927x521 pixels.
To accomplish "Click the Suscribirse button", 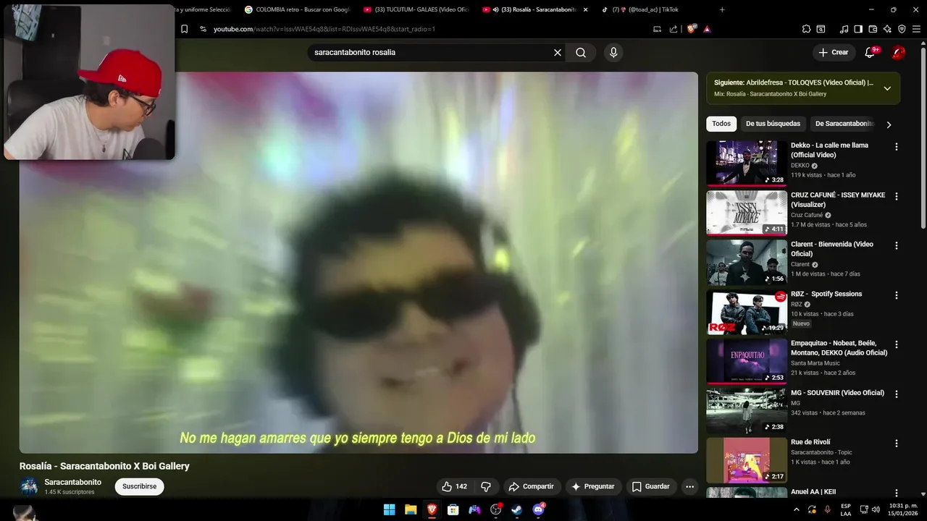I will 139,486.
